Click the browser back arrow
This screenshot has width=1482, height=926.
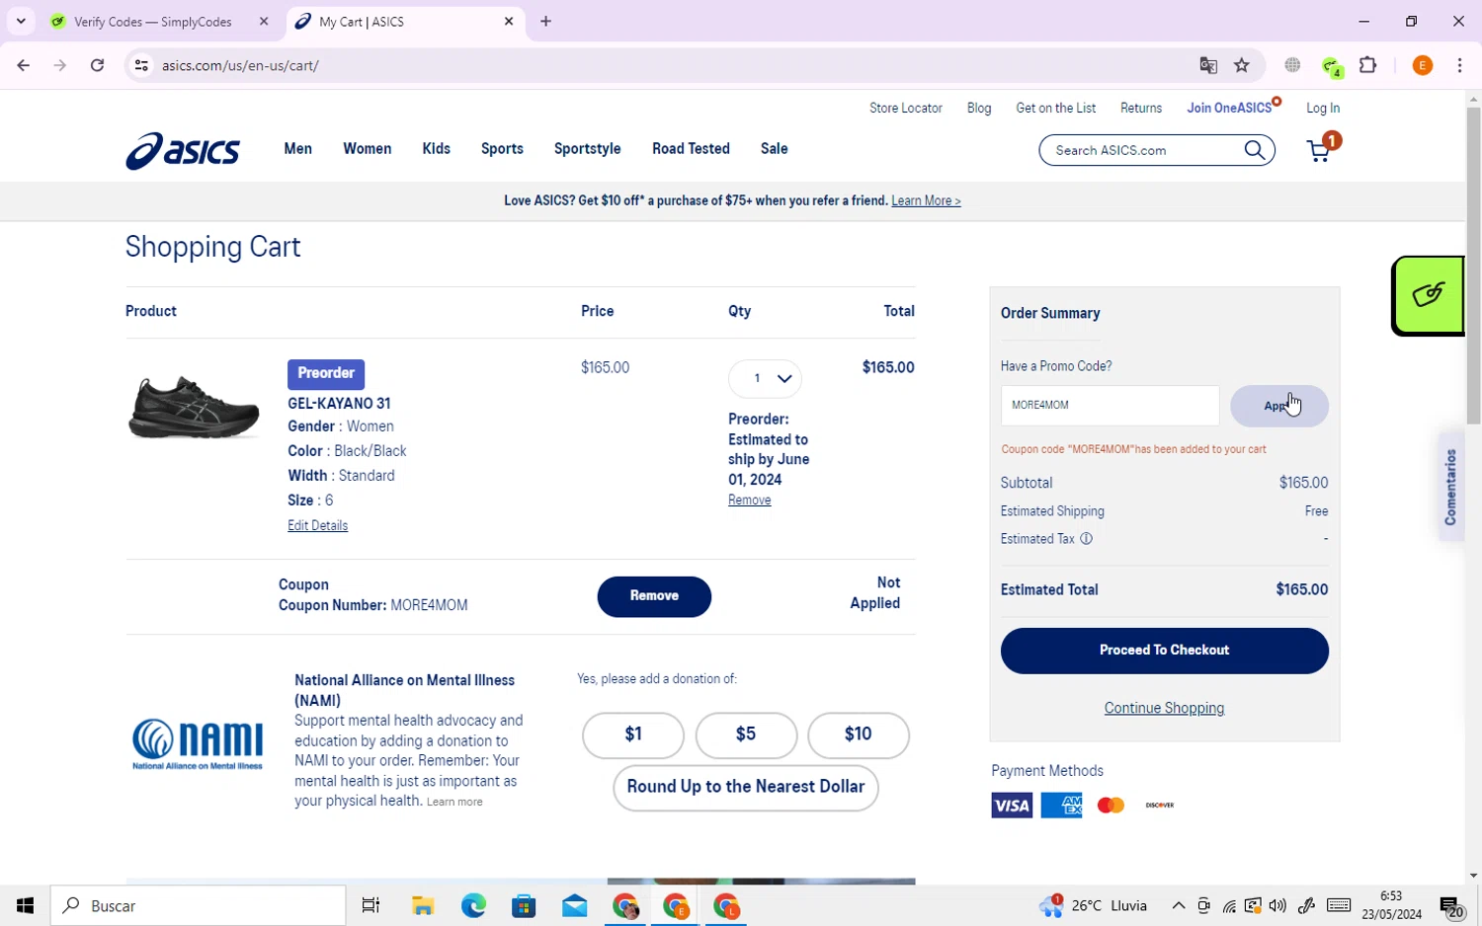point(24,65)
